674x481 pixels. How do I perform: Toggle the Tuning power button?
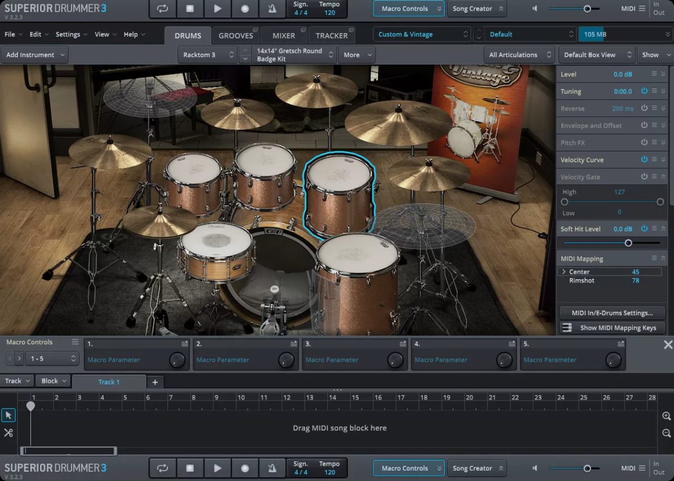(x=644, y=91)
